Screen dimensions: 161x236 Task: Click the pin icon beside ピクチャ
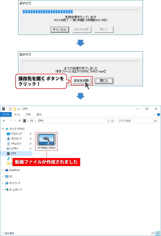(x=30, y=149)
